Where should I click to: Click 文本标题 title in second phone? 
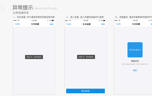[x=86, y=24]
